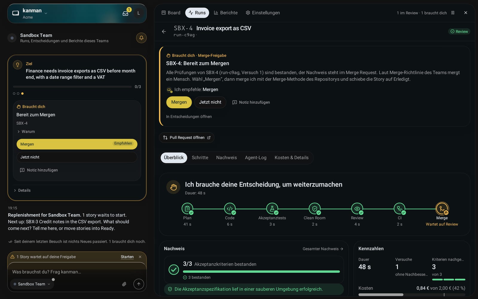Attach a file with paperclip icon
478x299 pixels.
click(124, 284)
